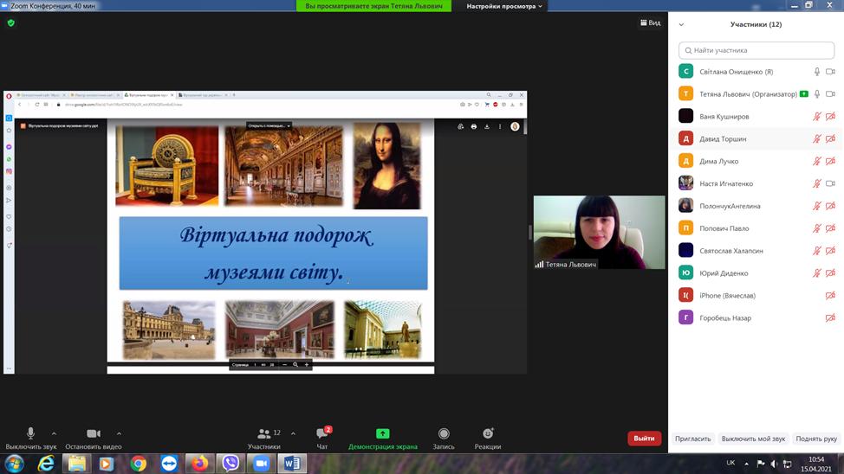Open Настройки просмотра dropdown
The height and width of the screenshot is (474, 844).
(x=503, y=6)
